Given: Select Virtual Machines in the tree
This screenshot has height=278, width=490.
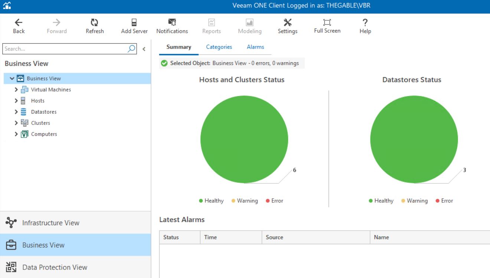Looking at the screenshot, I should [51, 89].
